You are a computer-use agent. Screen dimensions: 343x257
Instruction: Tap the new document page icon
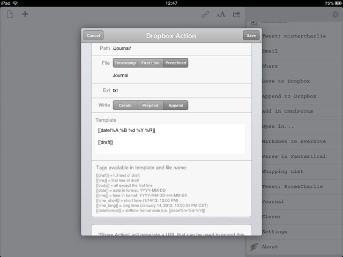[10, 14]
